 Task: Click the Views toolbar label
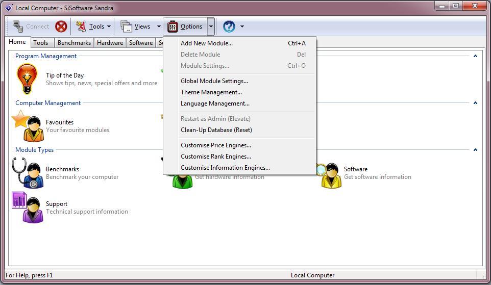pos(142,27)
